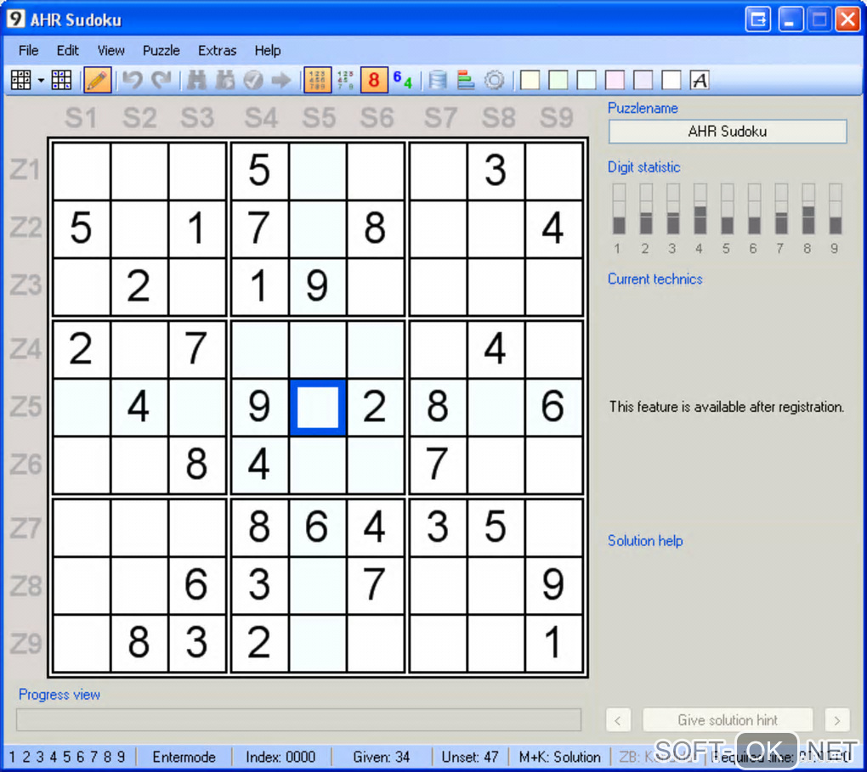Click the new puzzle grid icon
Viewport: 867px width, 772px height.
[x=20, y=80]
